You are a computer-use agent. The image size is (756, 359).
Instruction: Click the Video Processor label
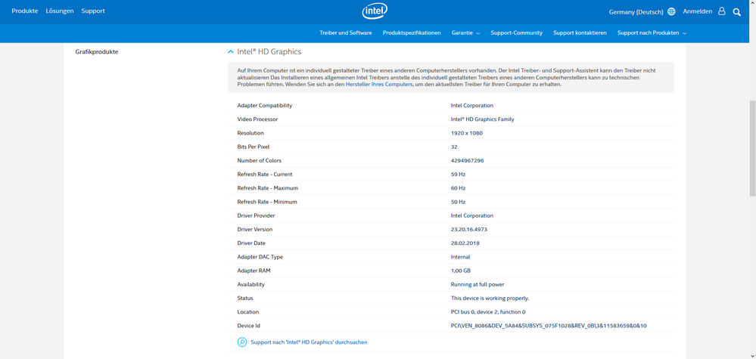coord(257,119)
